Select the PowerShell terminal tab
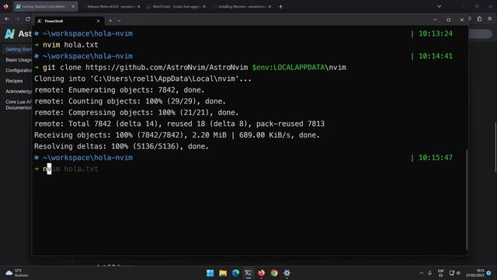The width and height of the screenshot is (497, 280). [x=69, y=21]
